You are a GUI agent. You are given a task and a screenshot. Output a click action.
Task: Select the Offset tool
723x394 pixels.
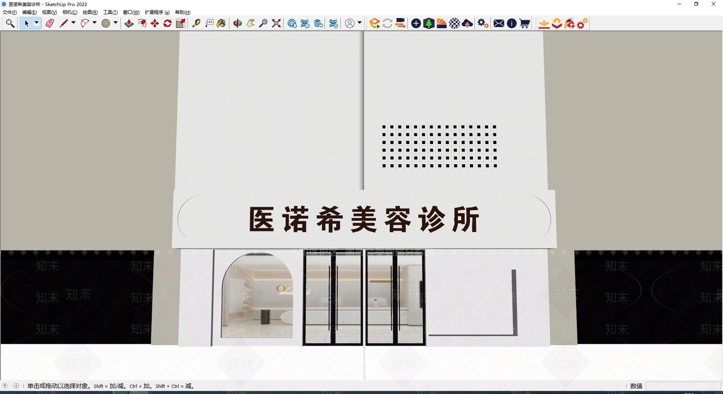coord(142,23)
